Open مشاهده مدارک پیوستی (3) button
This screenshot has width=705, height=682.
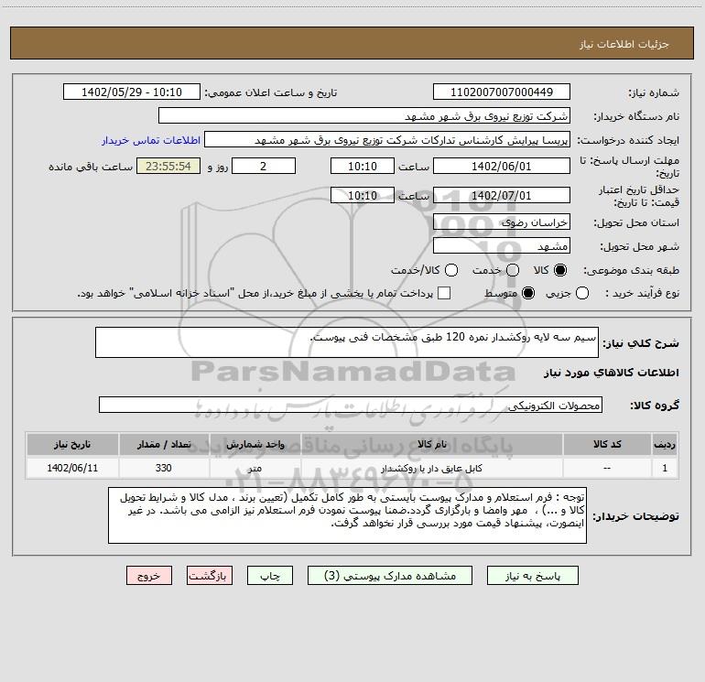pyautogui.click(x=390, y=576)
